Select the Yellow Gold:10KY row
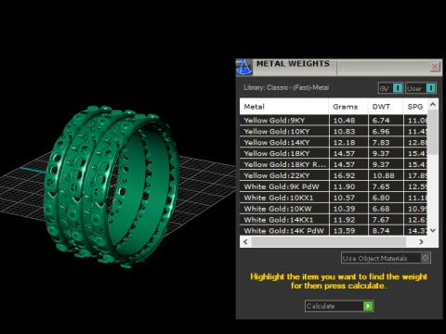The width and height of the screenshot is (446, 334). coord(334,132)
